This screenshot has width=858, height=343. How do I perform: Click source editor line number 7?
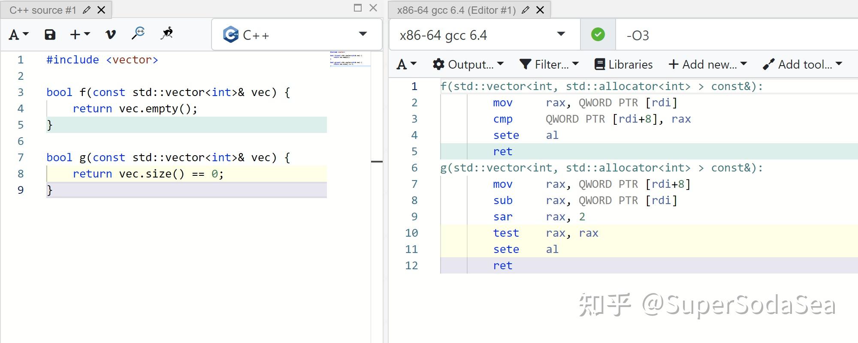tap(21, 157)
